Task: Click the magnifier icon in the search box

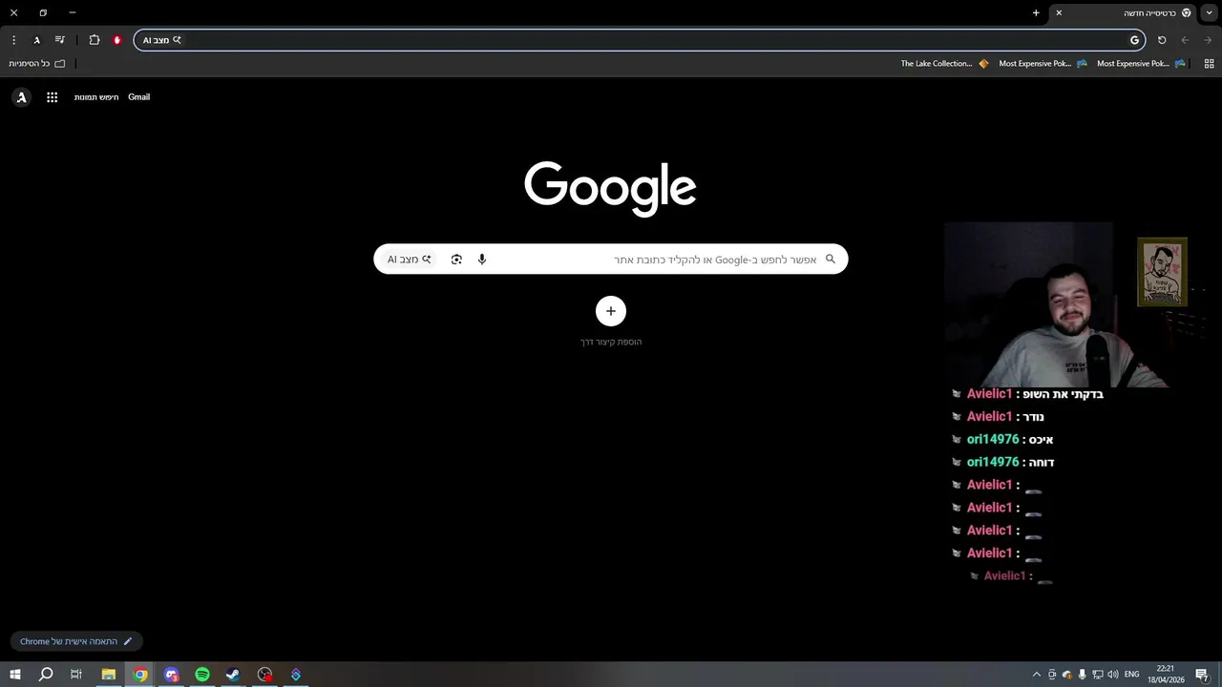Action: [831, 260]
